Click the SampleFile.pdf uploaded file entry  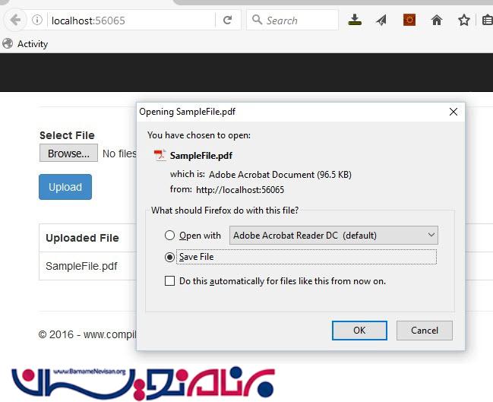pyautogui.click(x=81, y=266)
